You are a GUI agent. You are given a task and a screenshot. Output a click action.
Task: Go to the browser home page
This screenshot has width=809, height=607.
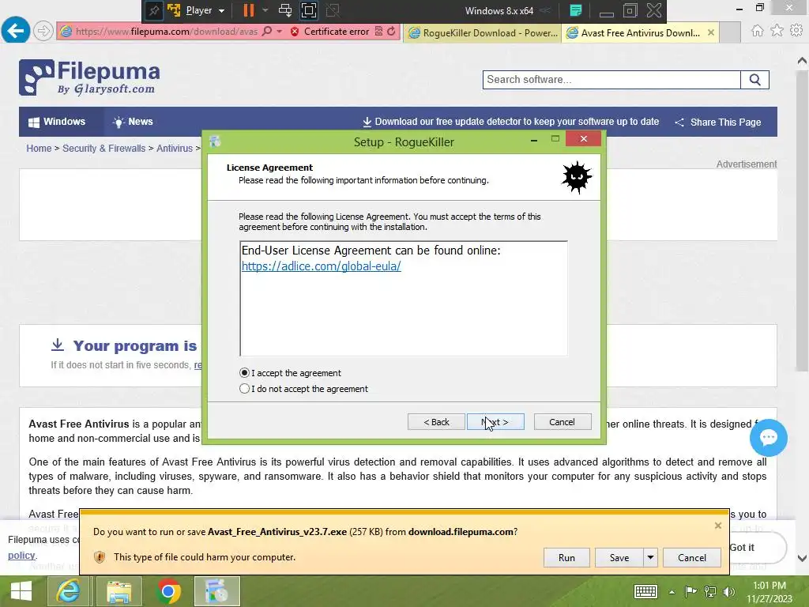pyautogui.click(x=757, y=31)
